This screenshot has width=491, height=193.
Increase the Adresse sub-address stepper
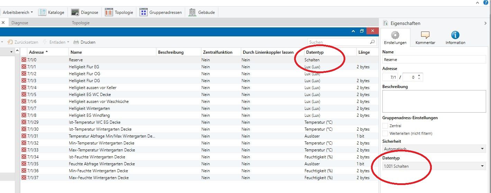tap(419, 75)
